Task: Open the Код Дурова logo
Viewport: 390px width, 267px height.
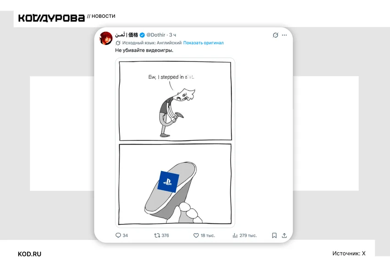Action: click(x=51, y=18)
